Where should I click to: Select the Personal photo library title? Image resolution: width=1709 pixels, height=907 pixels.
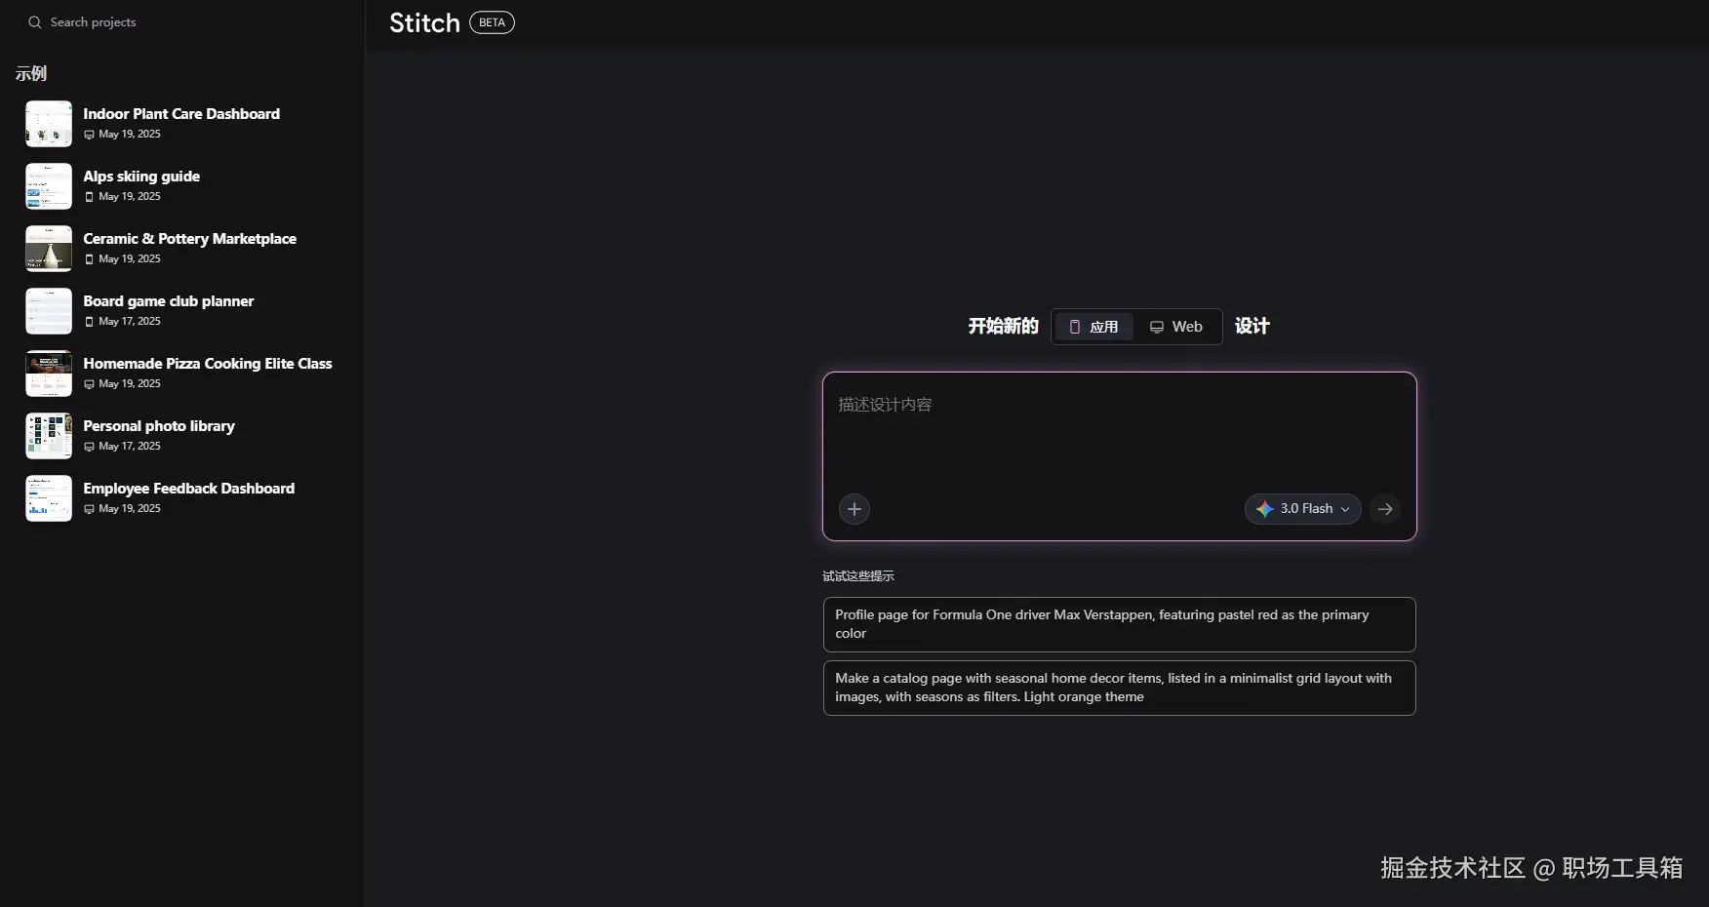tap(159, 426)
